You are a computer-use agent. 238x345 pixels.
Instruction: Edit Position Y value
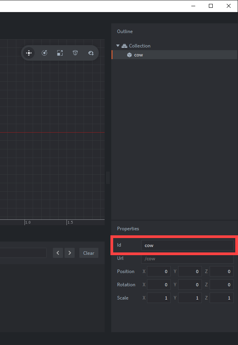(x=190, y=271)
